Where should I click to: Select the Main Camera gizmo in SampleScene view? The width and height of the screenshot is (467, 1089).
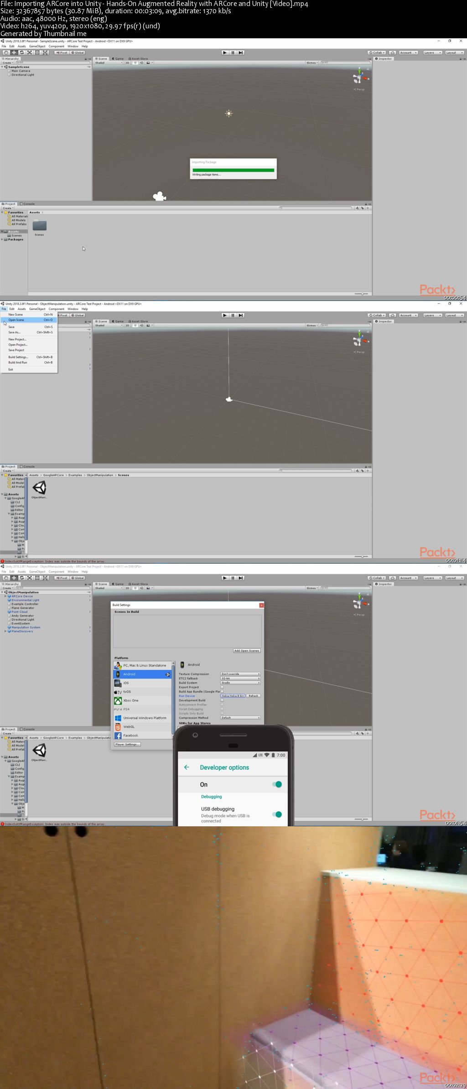(x=159, y=196)
